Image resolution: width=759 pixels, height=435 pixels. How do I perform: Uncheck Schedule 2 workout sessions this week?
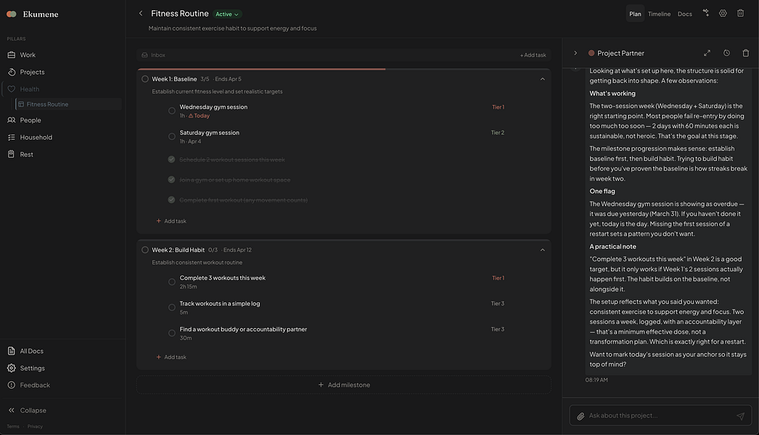pyautogui.click(x=171, y=159)
